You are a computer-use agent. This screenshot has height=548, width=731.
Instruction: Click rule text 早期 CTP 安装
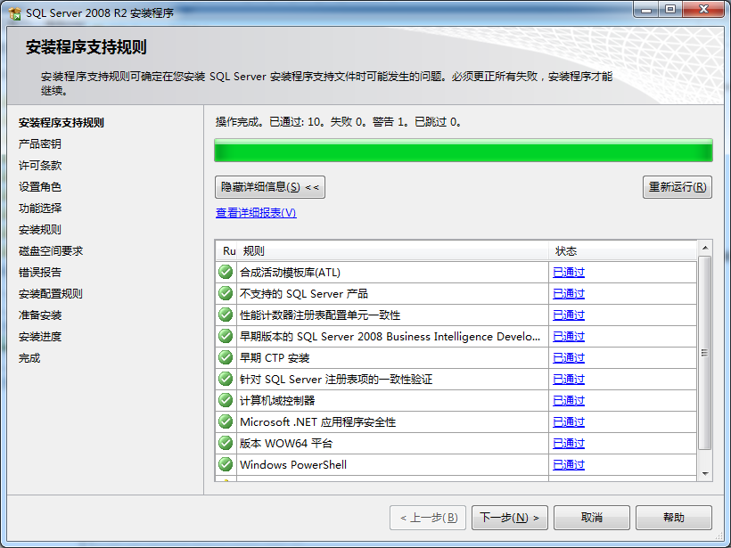coord(275,358)
